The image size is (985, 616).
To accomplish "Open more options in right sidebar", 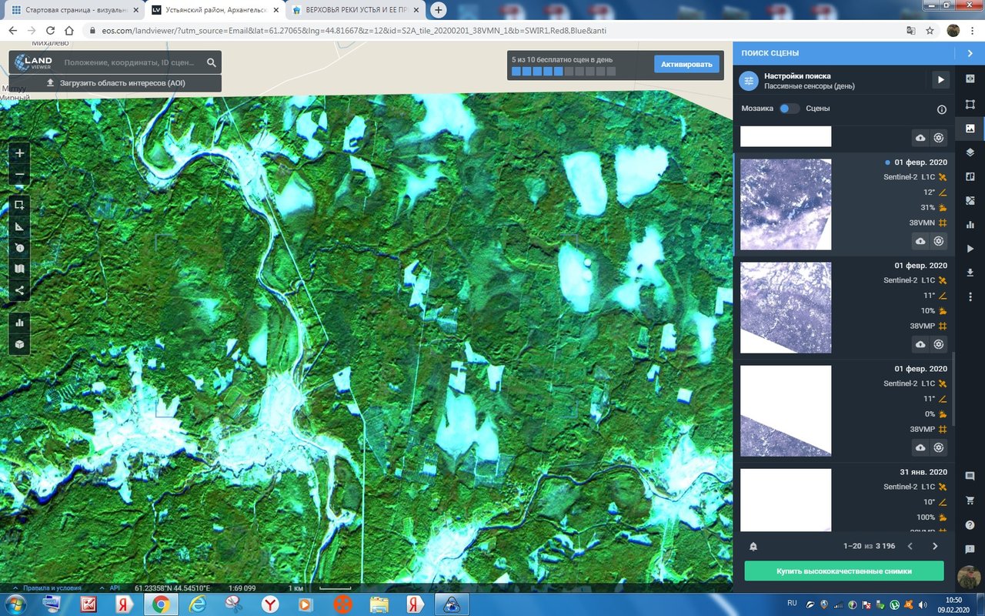I will [970, 296].
